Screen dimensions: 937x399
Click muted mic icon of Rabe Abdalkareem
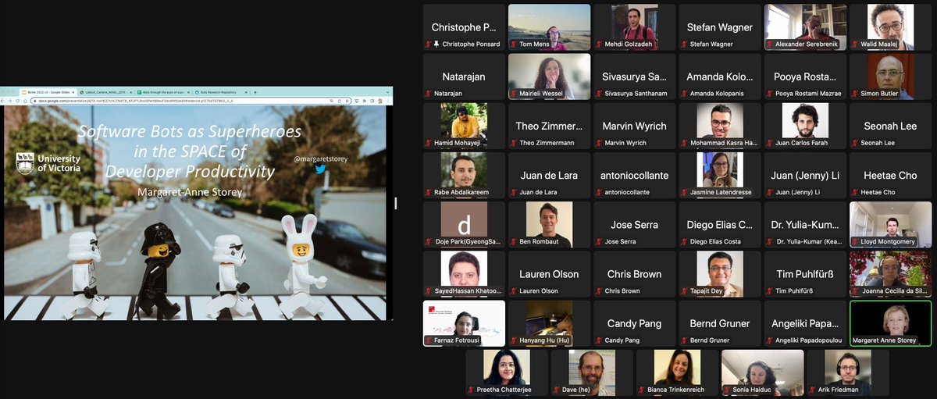428,192
